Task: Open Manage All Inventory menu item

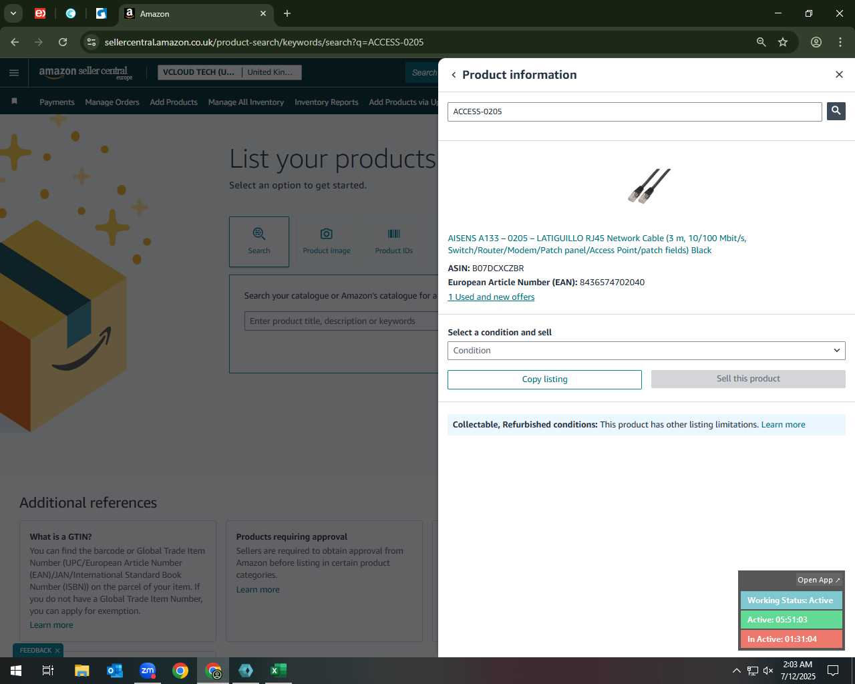Action: (x=246, y=102)
